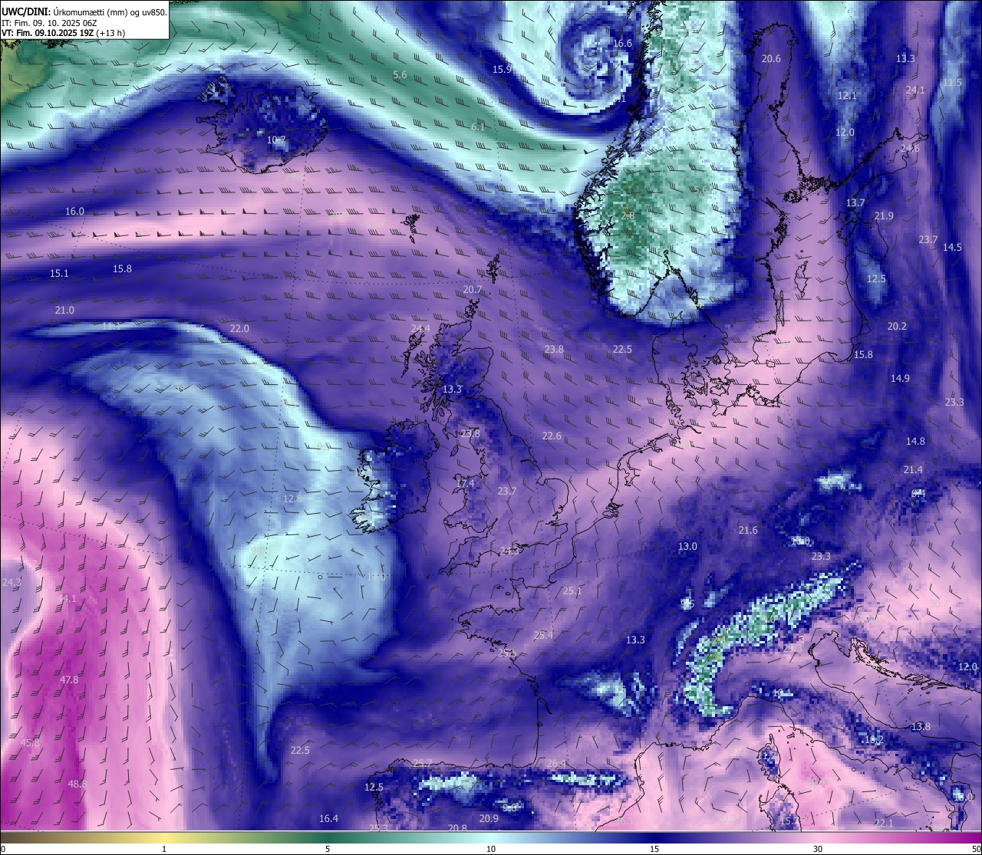The width and height of the screenshot is (982, 855).
Task: Click the value 20.8 at the bottom of Spain
Action: (x=457, y=828)
